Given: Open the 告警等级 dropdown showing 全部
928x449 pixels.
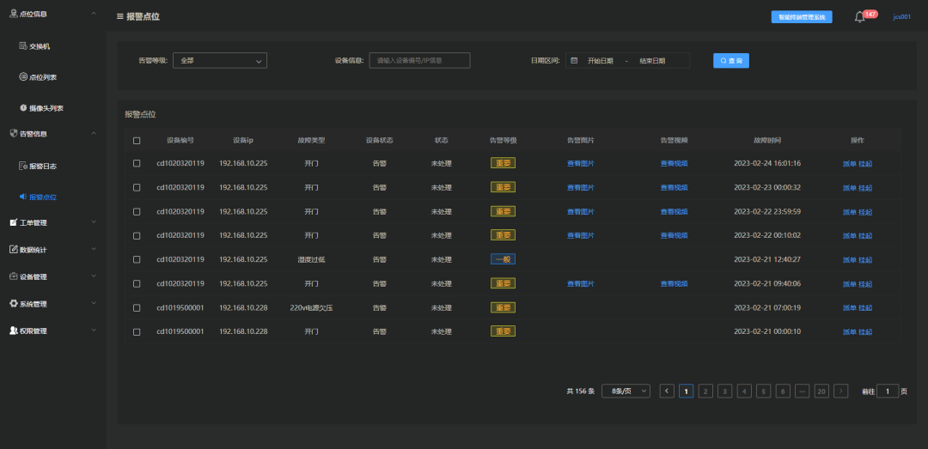Looking at the screenshot, I should (220, 60).
